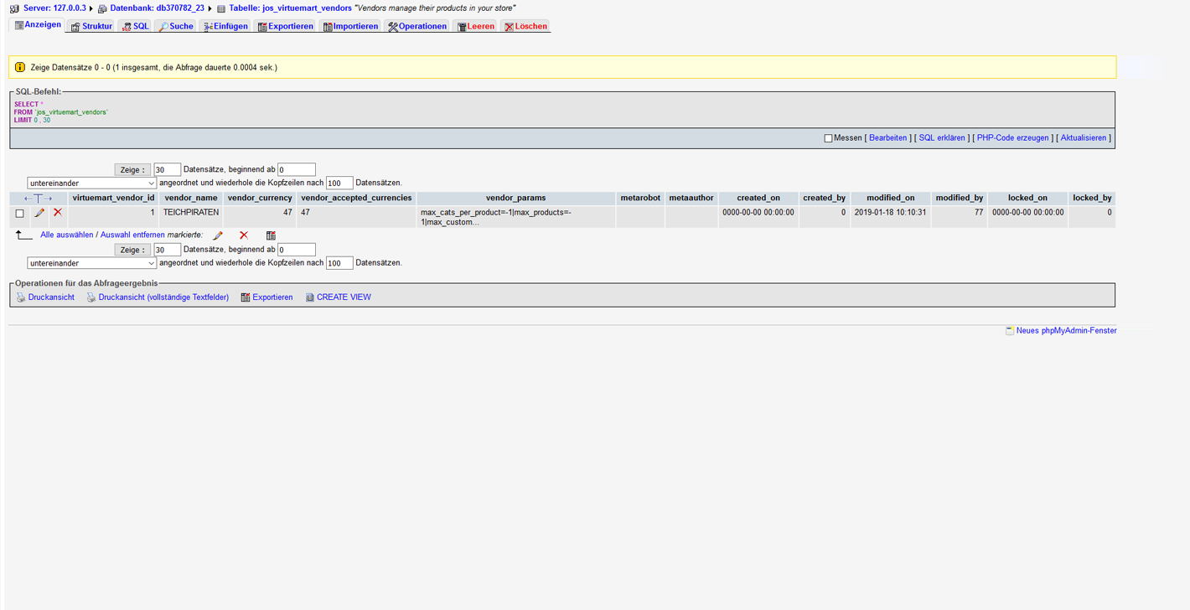Screen dimensions: 1190x610
Task: Click the modified_by cell showing 77
Action: tap(960, 217)
